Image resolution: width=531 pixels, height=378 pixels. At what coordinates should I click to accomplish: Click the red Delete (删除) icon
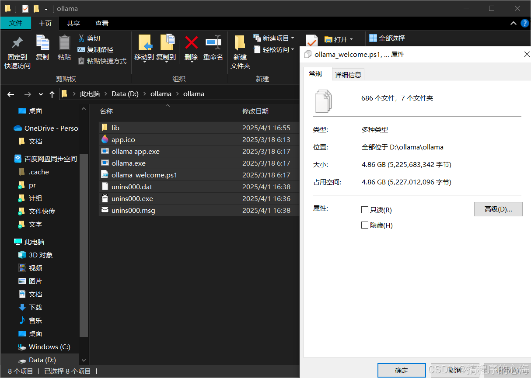[x=191, y=42]
